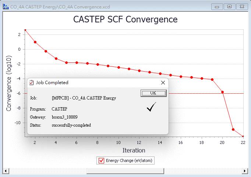Click the CASTEP SCF Convergence chart title

(125, 19)
